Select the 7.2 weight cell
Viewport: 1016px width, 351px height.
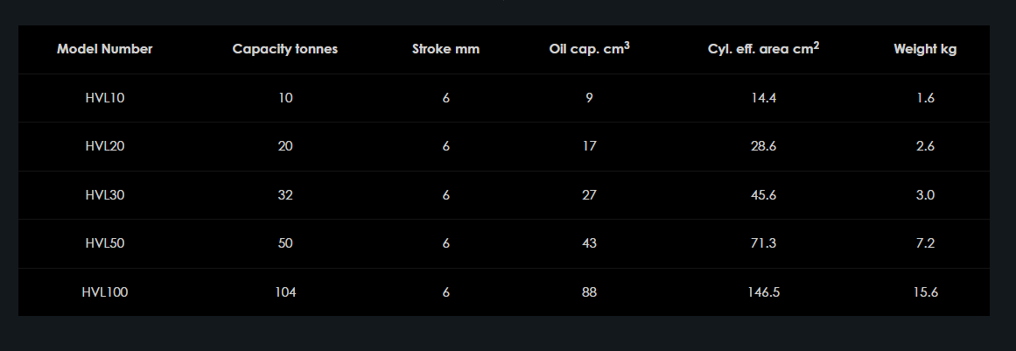[x=926, y=243]
